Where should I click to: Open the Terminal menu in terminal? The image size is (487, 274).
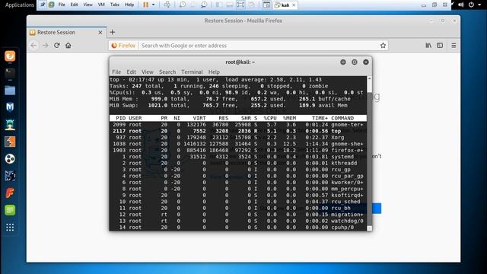(x=192, y=72)
